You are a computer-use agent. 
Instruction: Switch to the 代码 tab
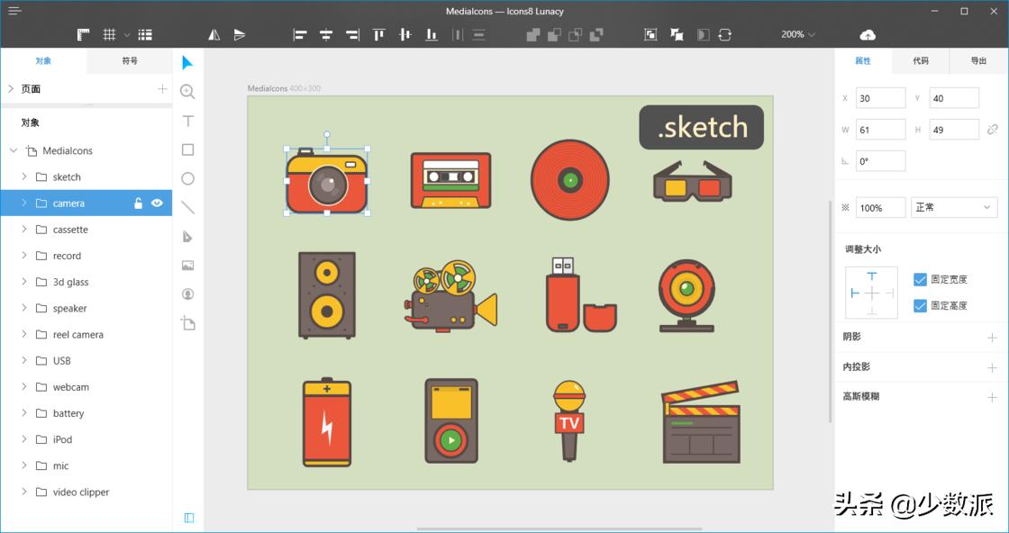(920, 61)
